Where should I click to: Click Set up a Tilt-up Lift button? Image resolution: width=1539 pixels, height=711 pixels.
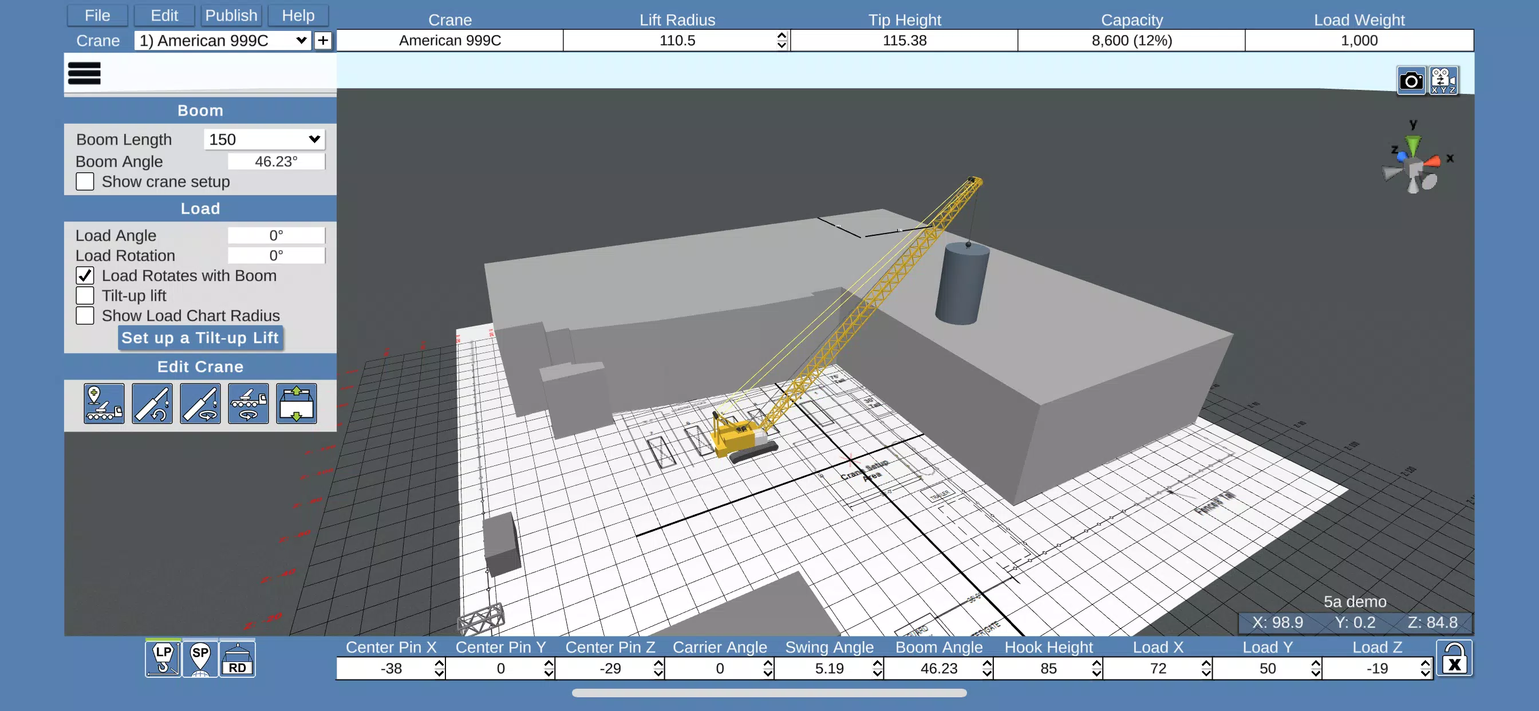(x=200, y=338)
